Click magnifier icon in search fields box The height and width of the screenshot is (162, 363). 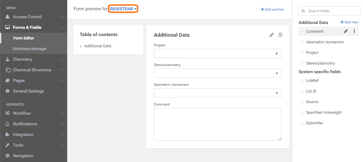(303, 11)
